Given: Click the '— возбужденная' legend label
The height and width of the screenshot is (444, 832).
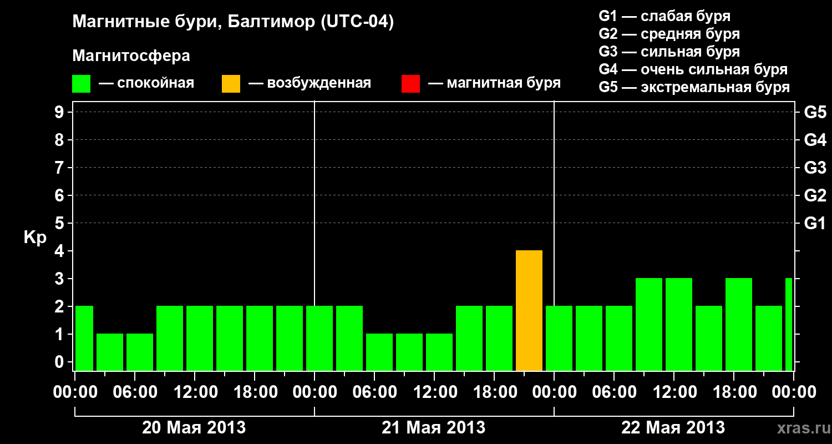Looking at the screenshot, I should point(310,83).
